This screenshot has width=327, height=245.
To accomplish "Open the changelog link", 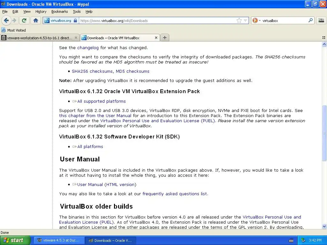I will [88, 48].
